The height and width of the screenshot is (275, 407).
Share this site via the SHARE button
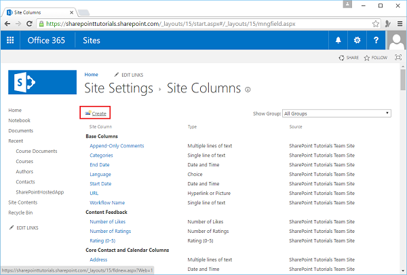pyautogui.click(x=349, y=58)
